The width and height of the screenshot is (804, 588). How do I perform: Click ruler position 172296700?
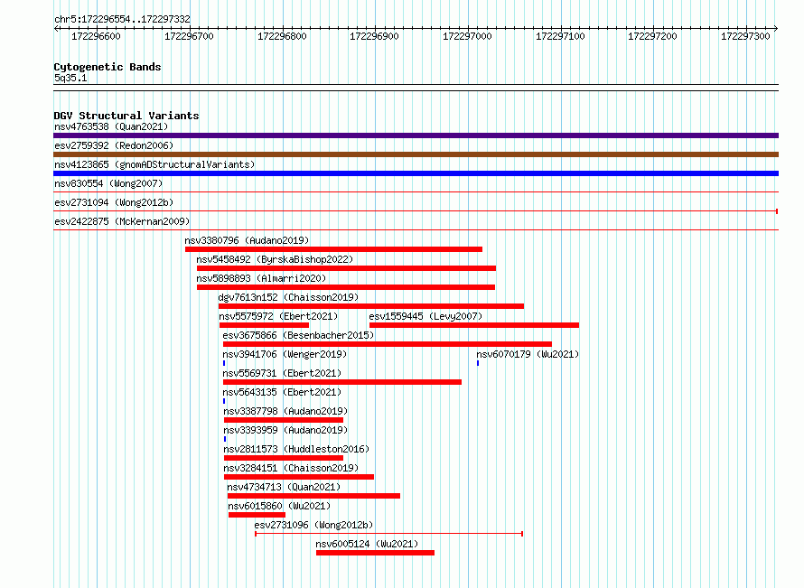(189, 36)
